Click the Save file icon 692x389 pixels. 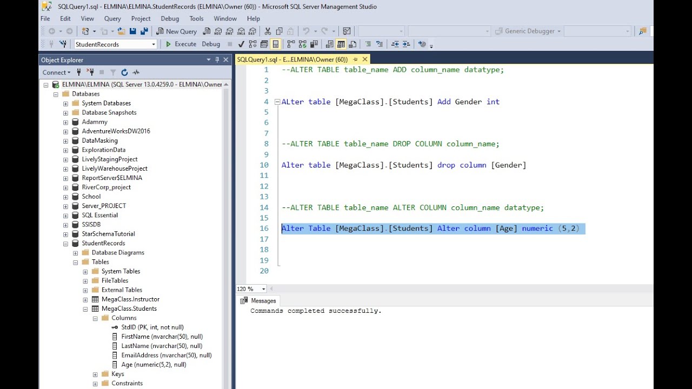133,31
